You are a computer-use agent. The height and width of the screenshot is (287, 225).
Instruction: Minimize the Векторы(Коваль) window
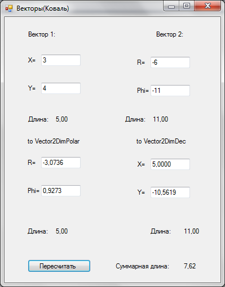(x=171, y=6)
